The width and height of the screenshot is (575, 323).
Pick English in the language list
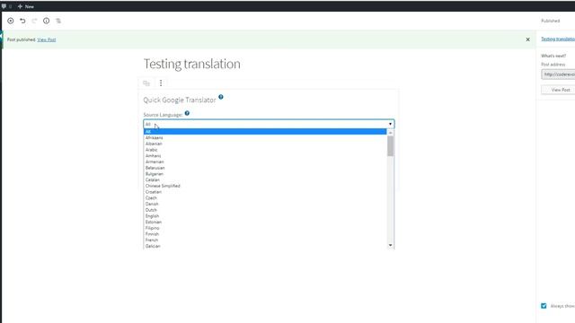(265, 216)
